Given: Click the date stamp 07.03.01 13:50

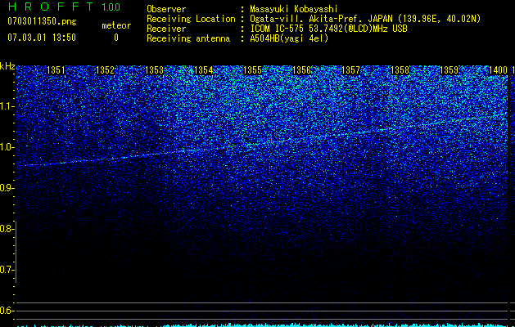Looking at the screenshot, I should tap(42, 38).
